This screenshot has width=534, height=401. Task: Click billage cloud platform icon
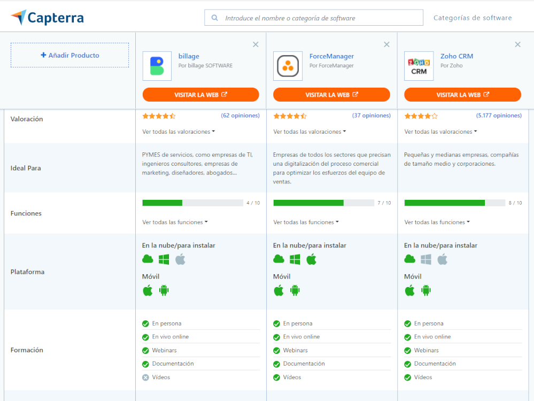tap(148, 259)
